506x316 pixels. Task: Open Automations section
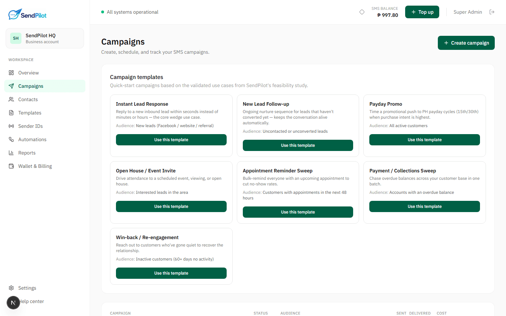[45, 139]
